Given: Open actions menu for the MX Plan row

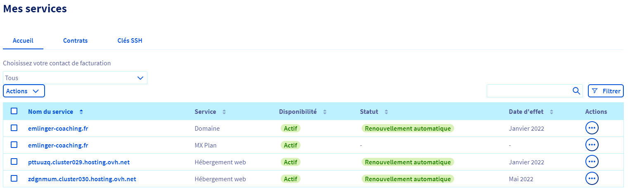Looking at the screenshot, I should 592,145.
